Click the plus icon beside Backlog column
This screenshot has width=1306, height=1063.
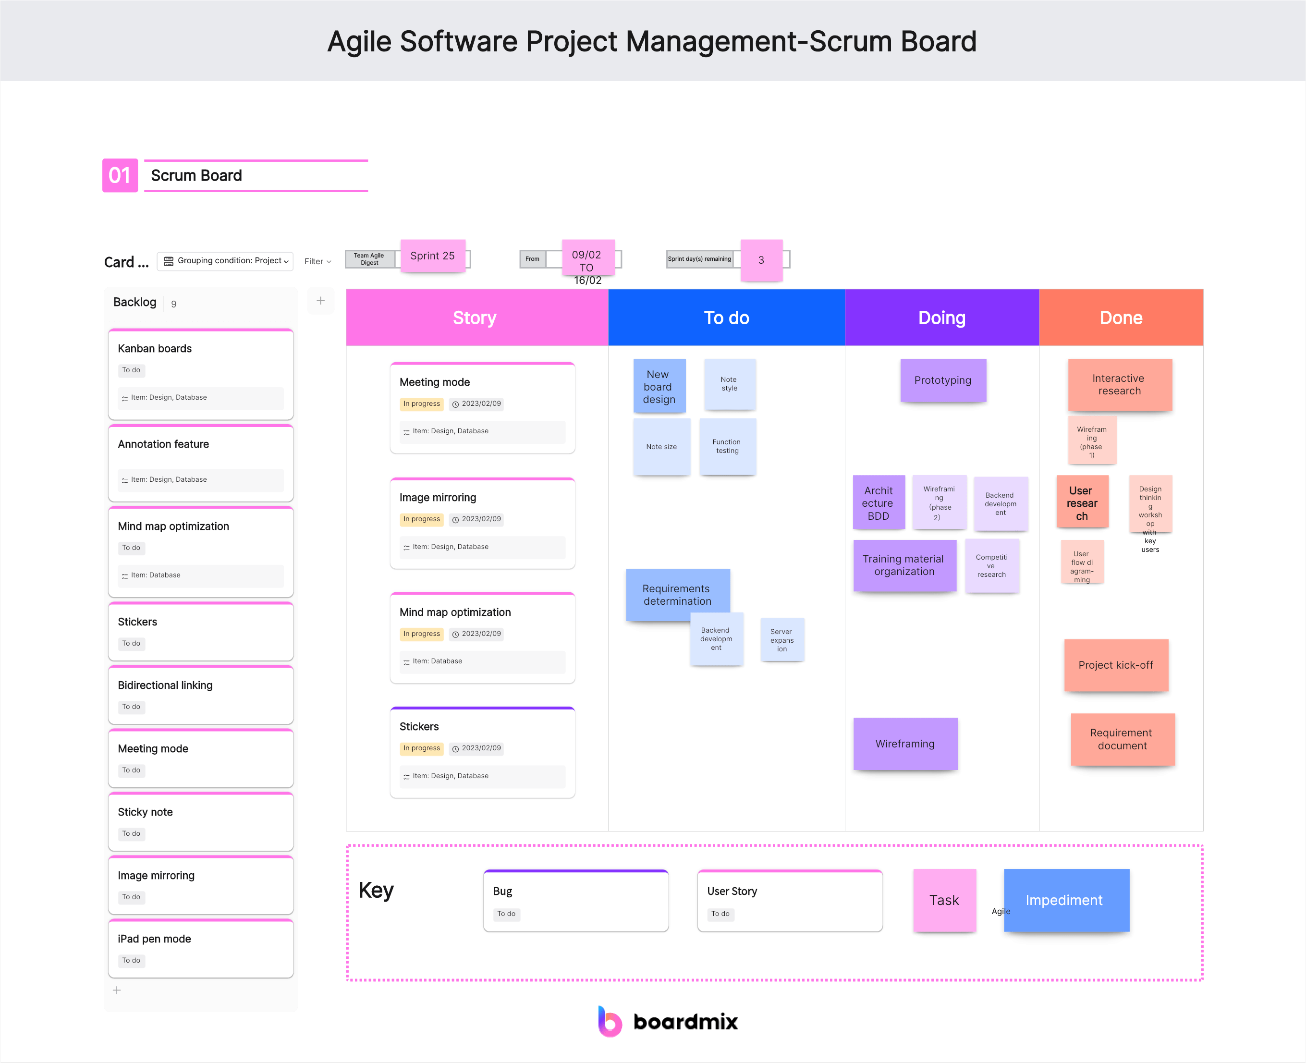click(x=320, y=301)
